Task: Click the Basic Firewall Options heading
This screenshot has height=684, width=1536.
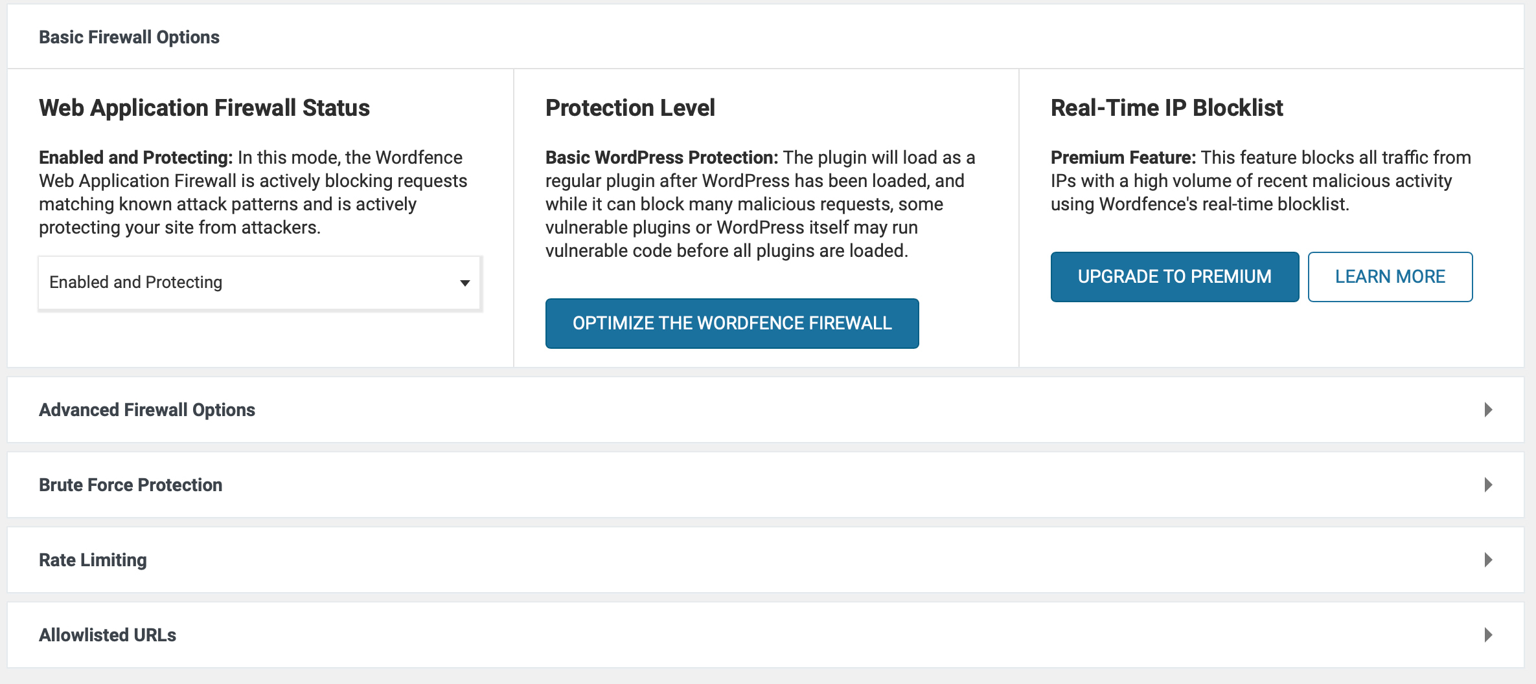Action: click(x=130, y=37)
